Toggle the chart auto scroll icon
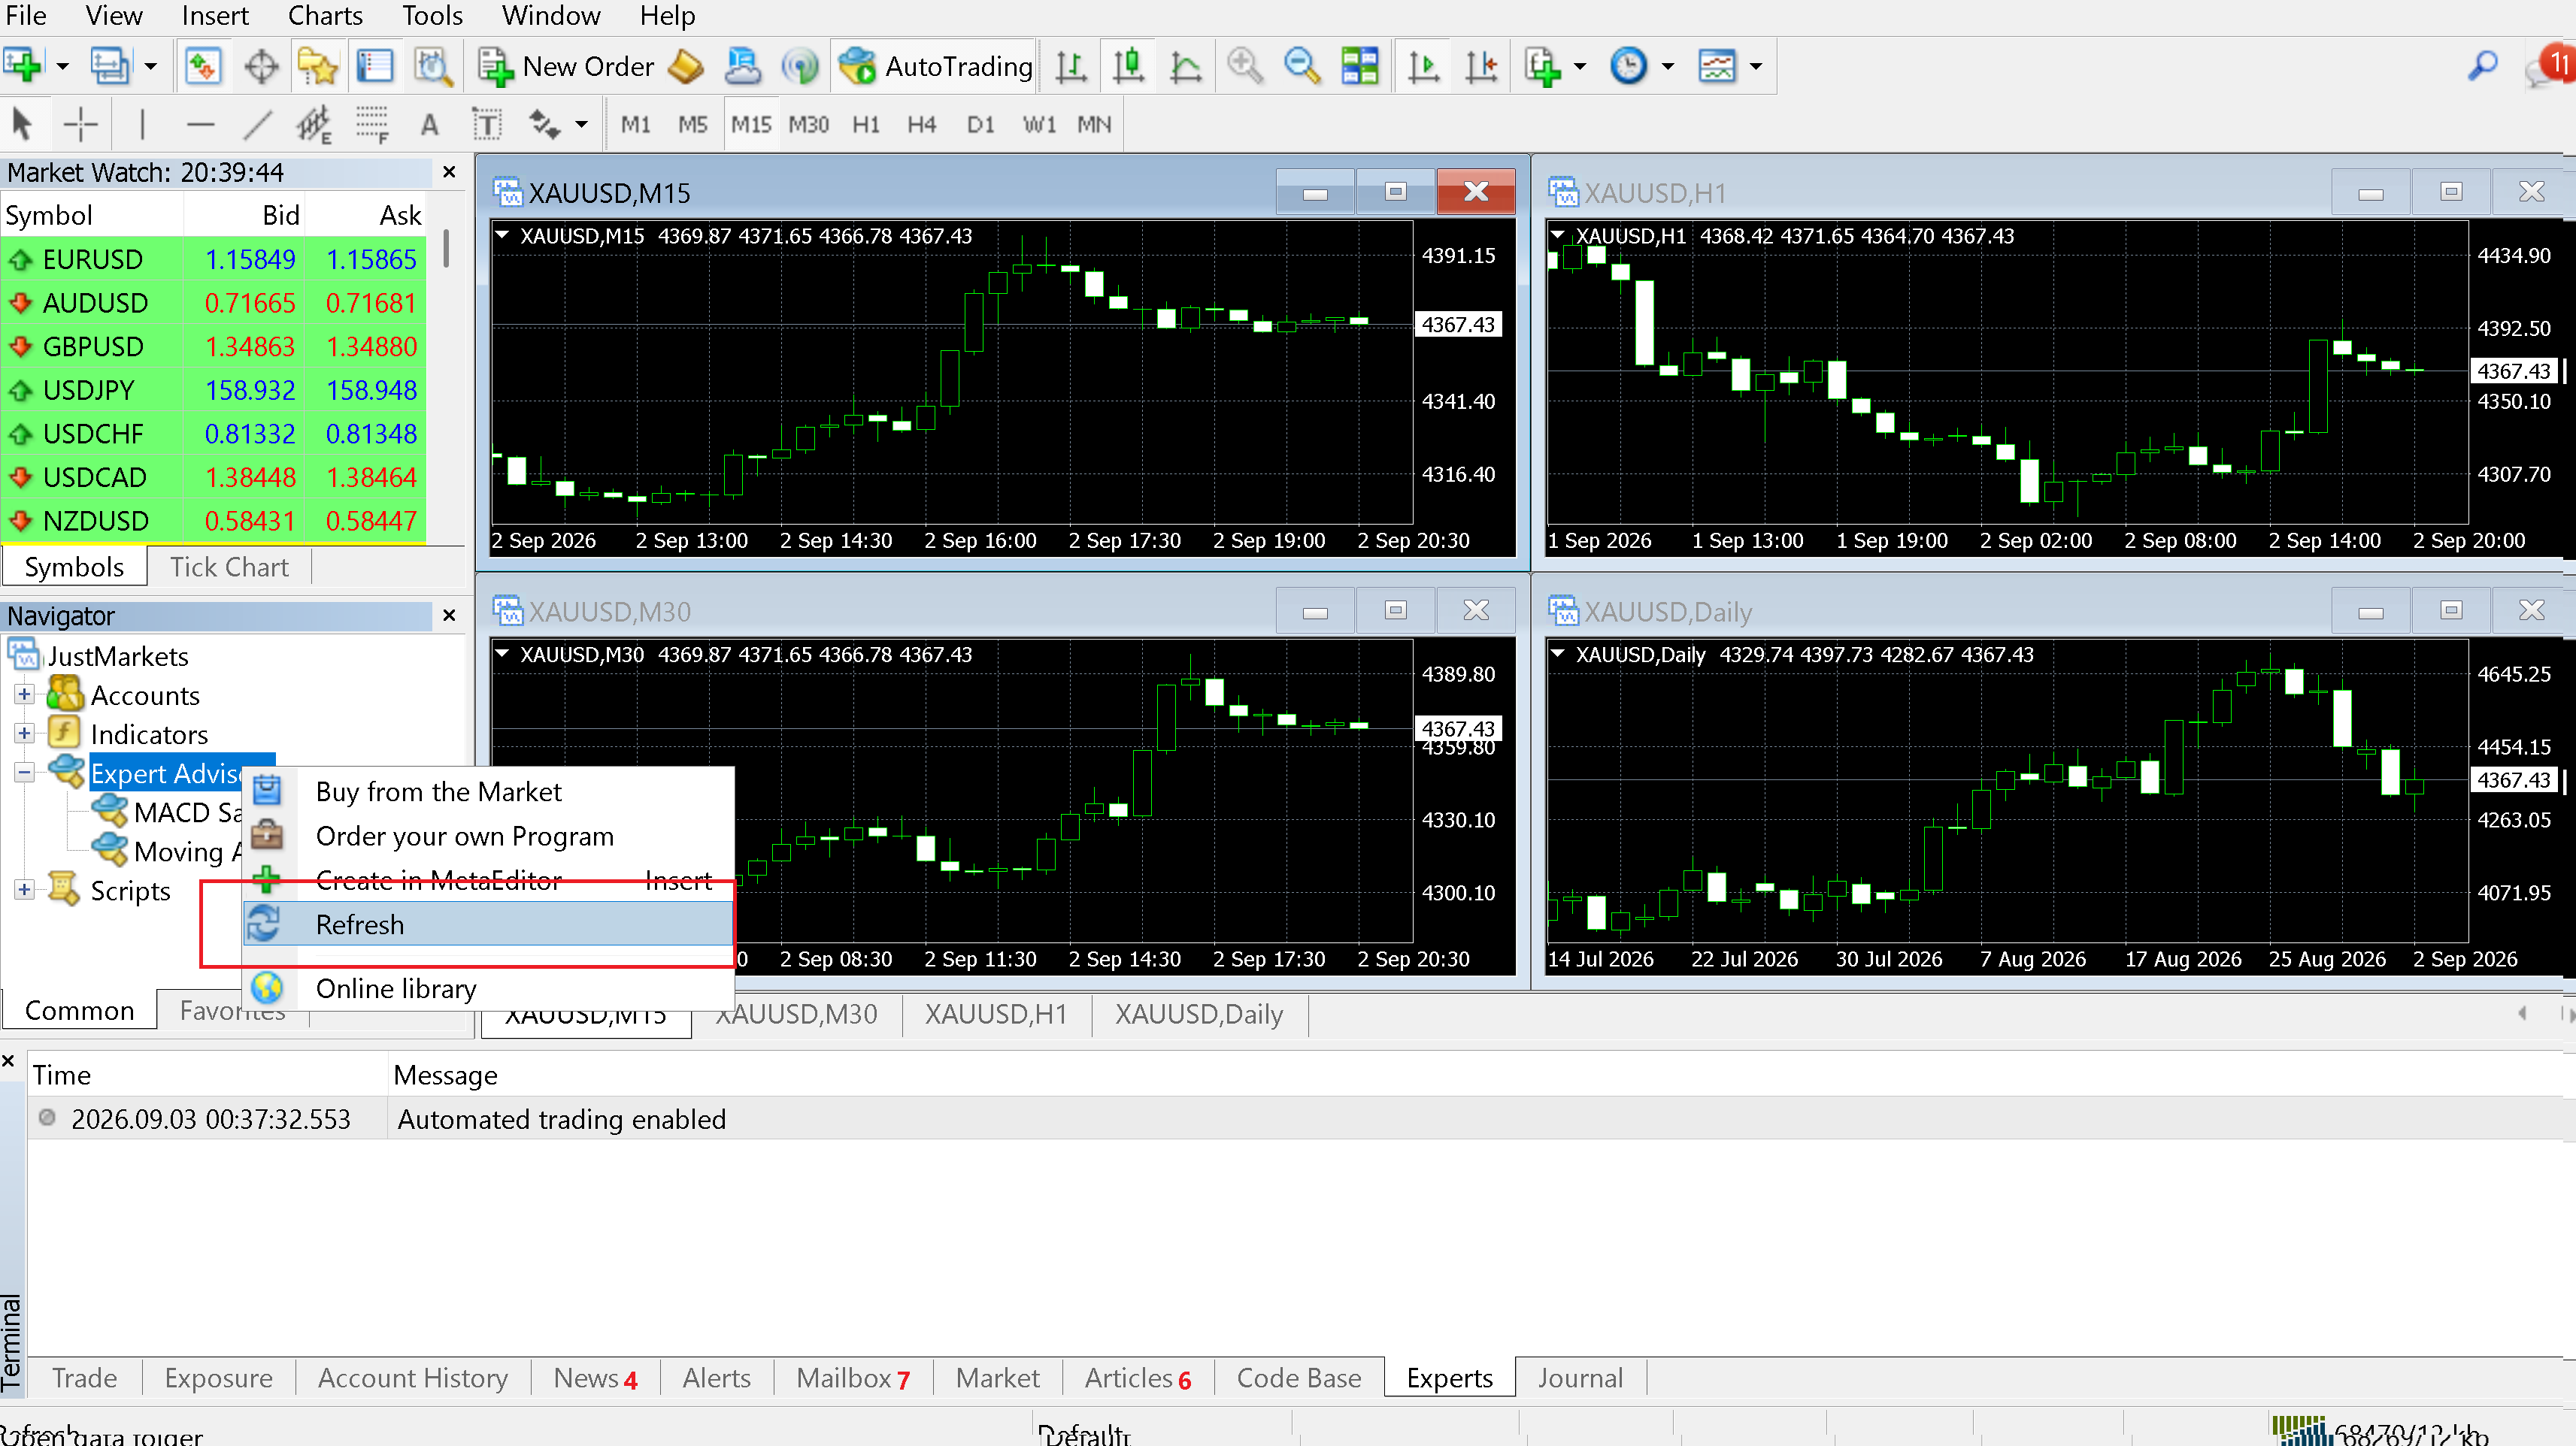The width and height of the screenshot is (2576, 1446). [1423, 66]
